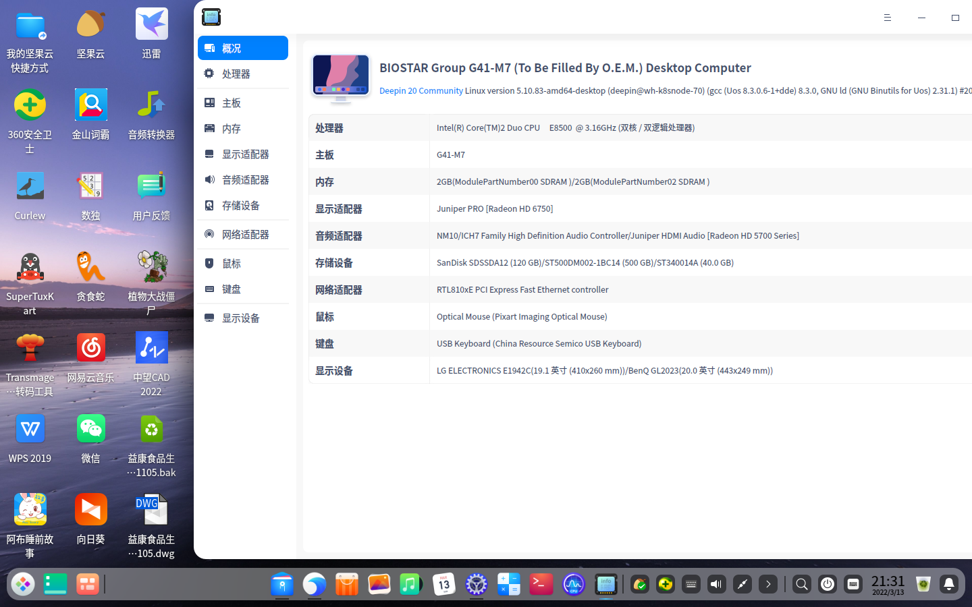This screenshot has height=607, width=972.
Task: Click the computer illustration thumbnail
Action: (341, 78)
